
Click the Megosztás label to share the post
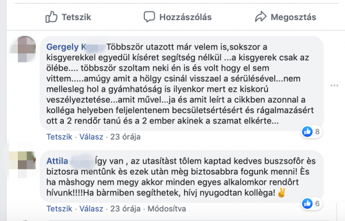[293, 17]
